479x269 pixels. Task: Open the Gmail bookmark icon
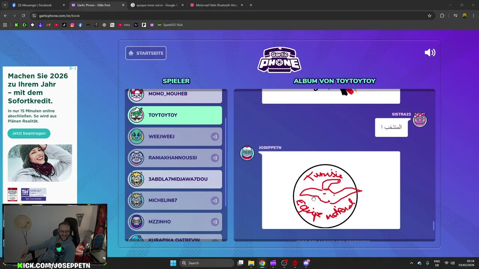tap(48, 25)
